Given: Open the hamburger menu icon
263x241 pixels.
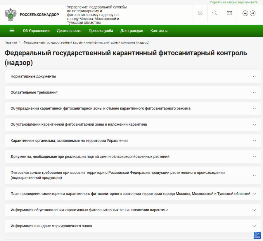Looking at the screenshot, I should [x=12, y=30].
